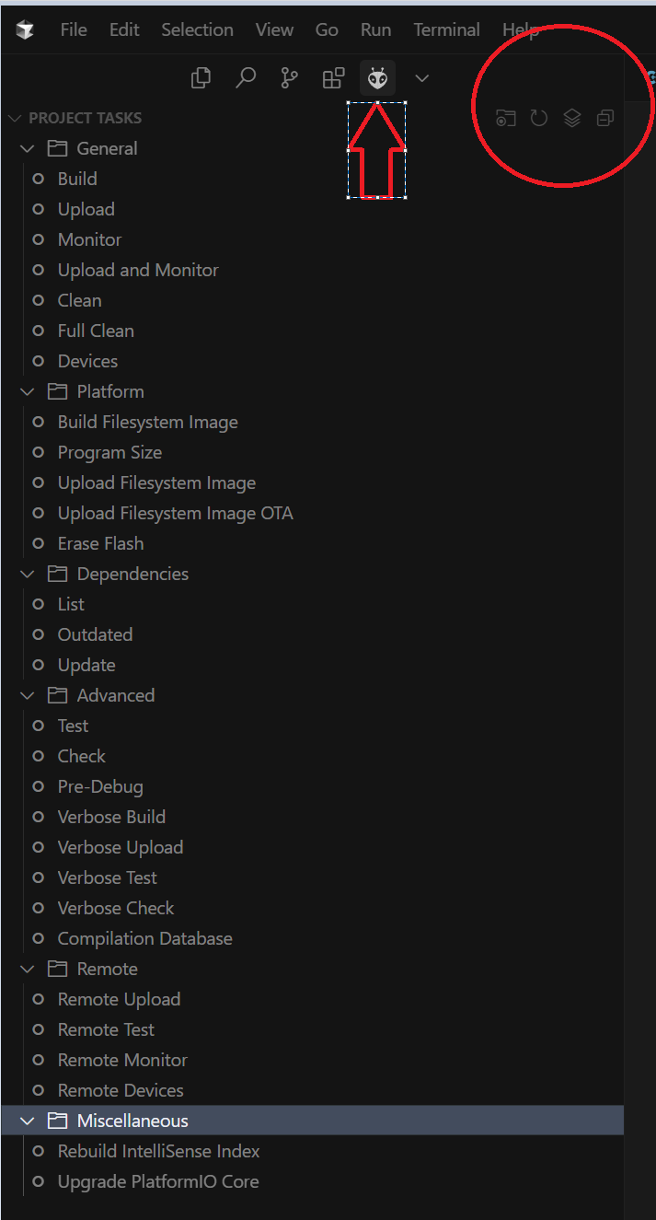Open the Selection menu
The width and height of the screenshot is (656, 1220).
point(197,29)
